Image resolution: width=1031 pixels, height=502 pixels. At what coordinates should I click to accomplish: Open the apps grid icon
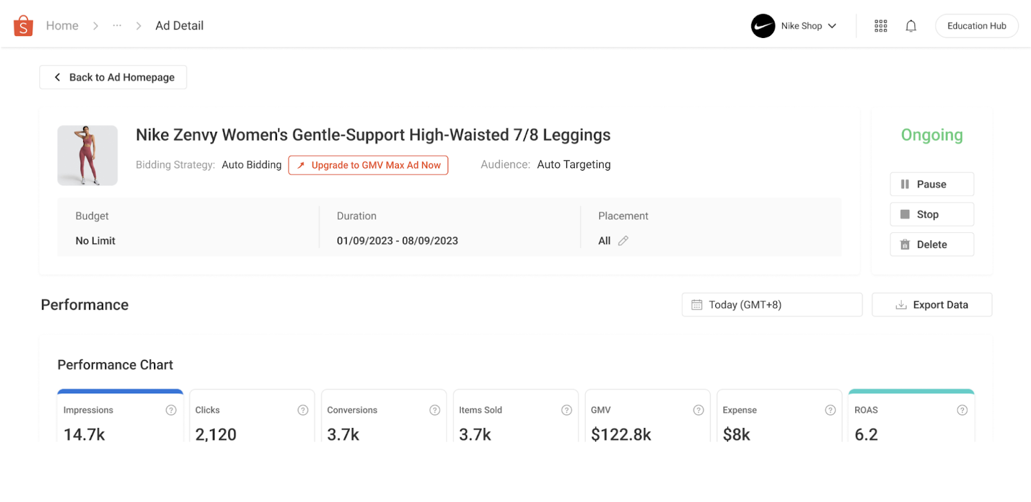[880, 26]
